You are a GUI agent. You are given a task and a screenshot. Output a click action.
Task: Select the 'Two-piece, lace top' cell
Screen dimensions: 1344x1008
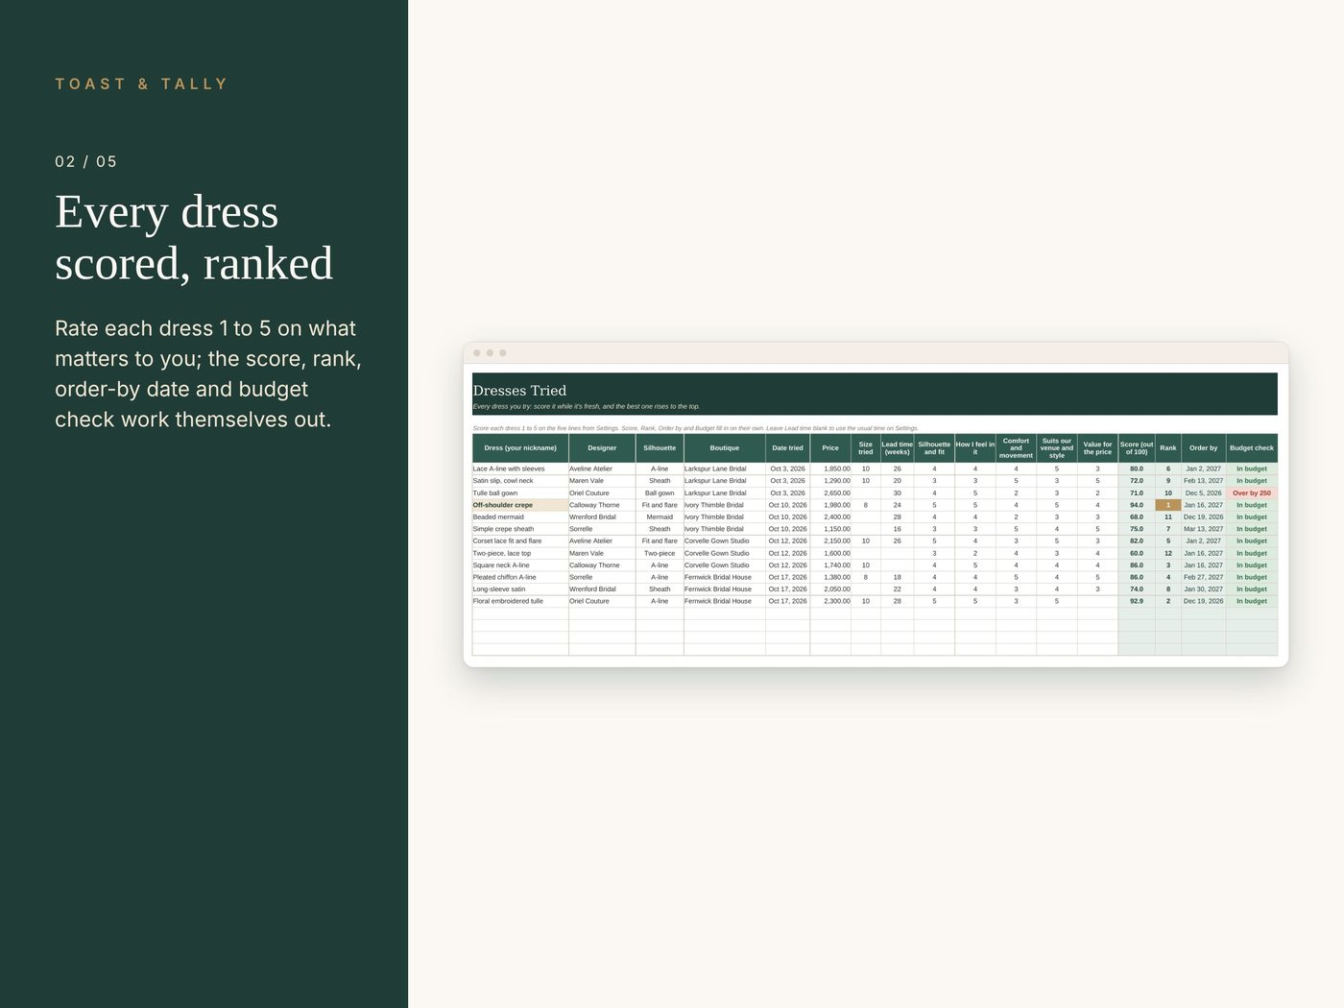(520, 553)
